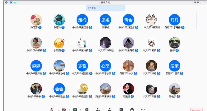The width and height of the screenshot is (207, 111).
Task: Open the three-dot more options menu
Action: pyautogui.click(x=143, y=109)
